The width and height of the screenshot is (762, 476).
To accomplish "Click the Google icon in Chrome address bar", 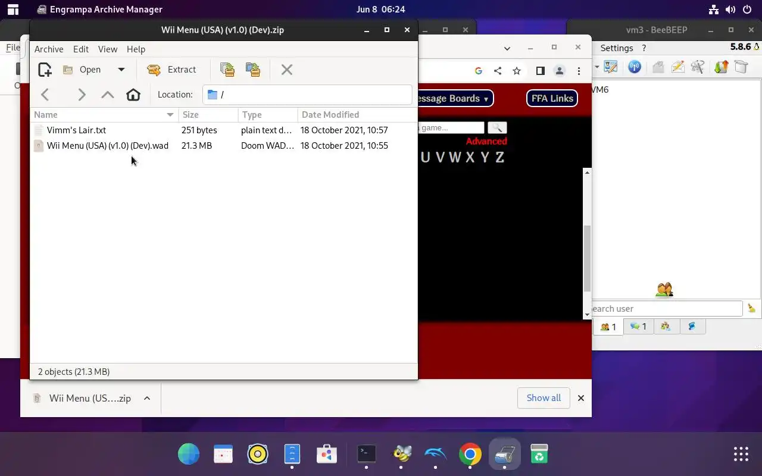I will point(478,71).
